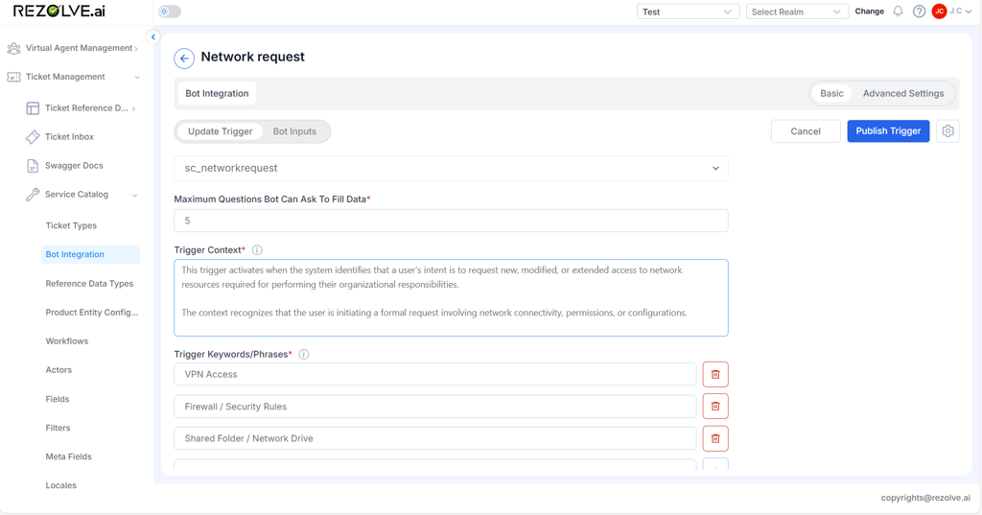Image resolution: width=982 pixels, height=515 pixels.
Task: Switch to Basic settings
Action: click(831, 93)
